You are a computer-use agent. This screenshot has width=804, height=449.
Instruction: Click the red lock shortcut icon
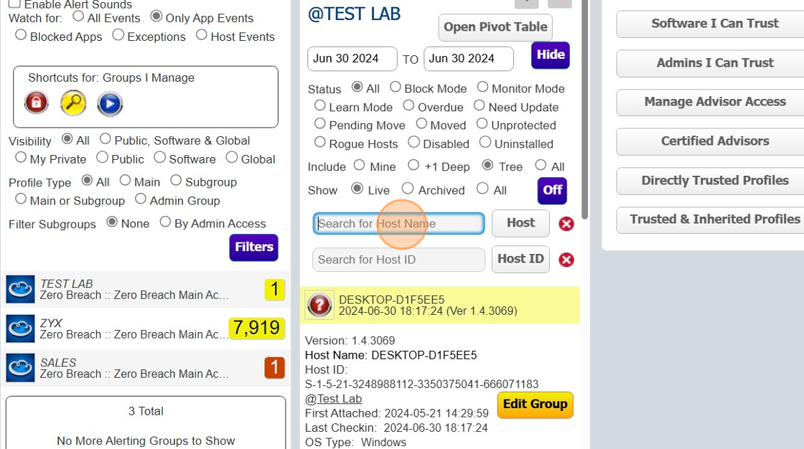click(x=37, y=103)
